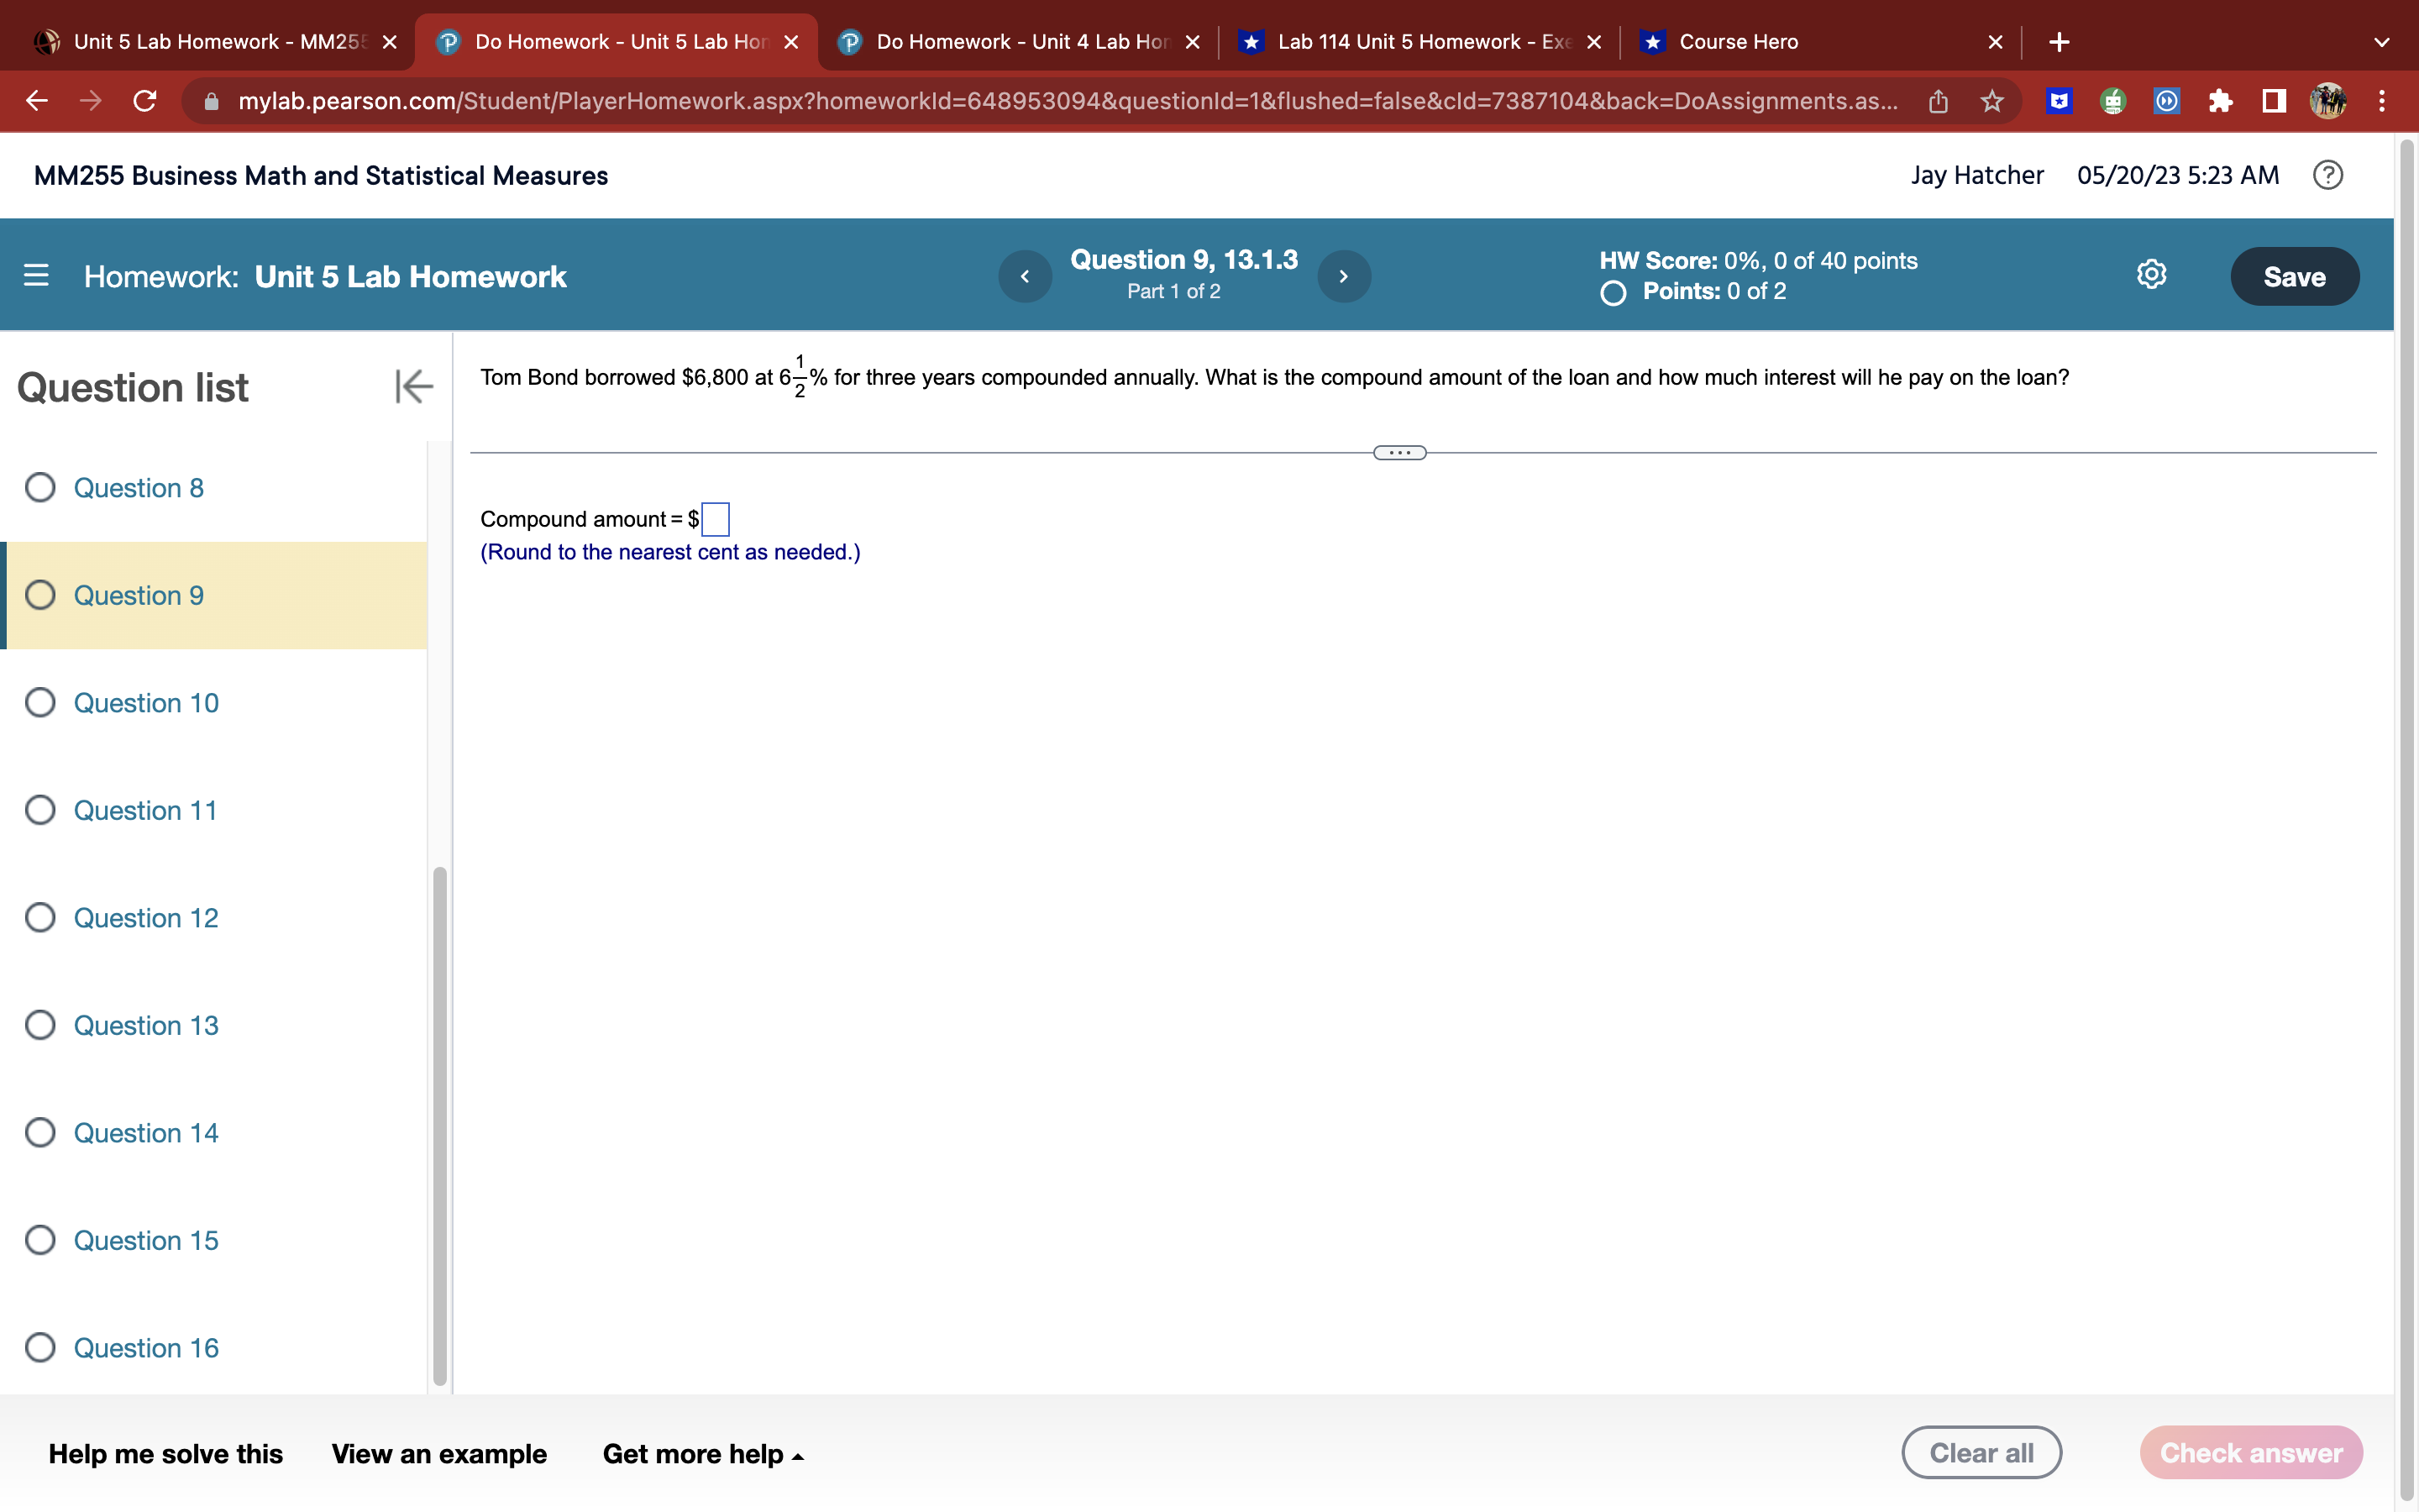Expand the question prompt ellipsis divider

(x=1399, y=452)
